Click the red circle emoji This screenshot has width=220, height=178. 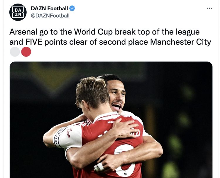[x=26, y=52]
